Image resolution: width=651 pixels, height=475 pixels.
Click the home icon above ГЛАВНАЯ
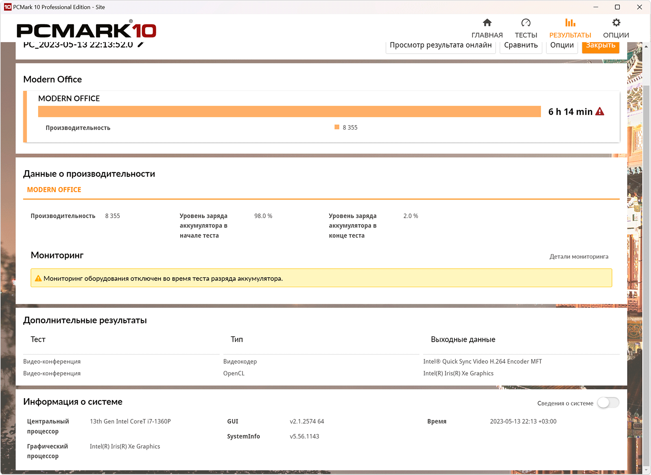487,22
